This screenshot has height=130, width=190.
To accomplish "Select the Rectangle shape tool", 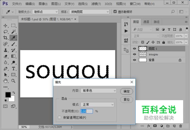I will coord(13,75).
